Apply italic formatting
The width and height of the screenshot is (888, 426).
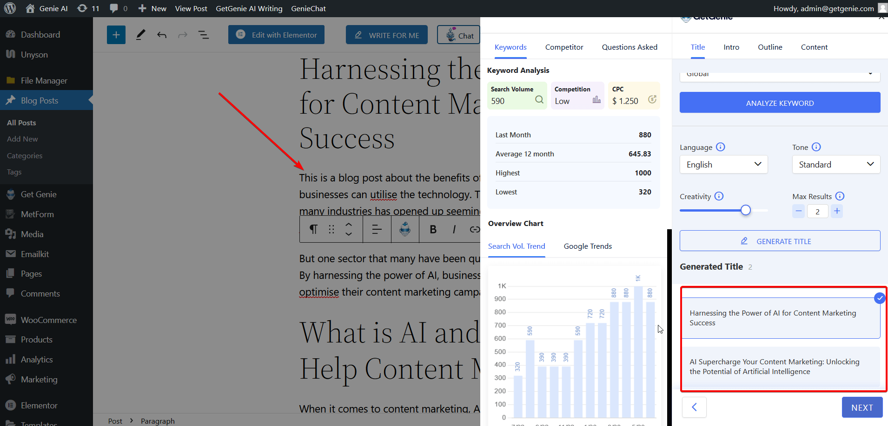coord(454,229)
